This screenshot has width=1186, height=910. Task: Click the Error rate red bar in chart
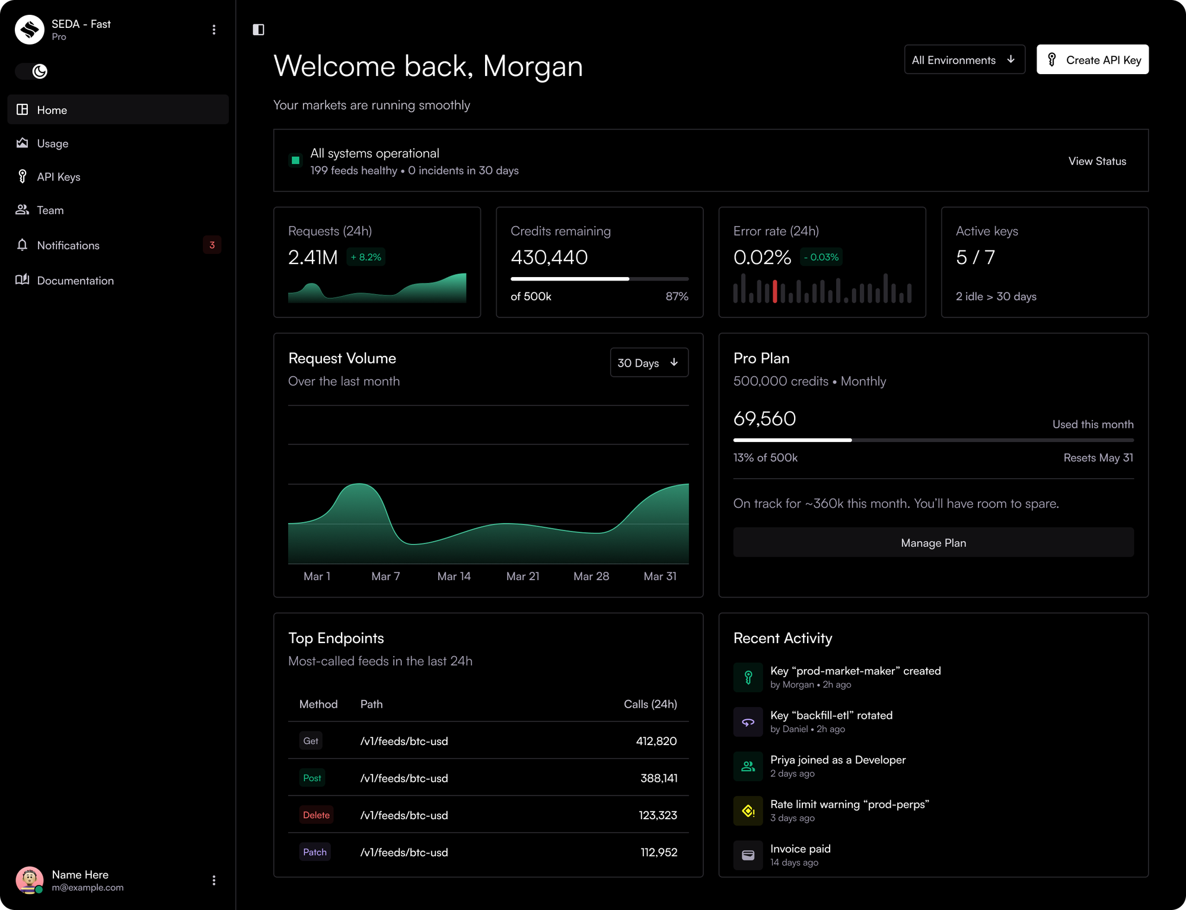(774, 291)
